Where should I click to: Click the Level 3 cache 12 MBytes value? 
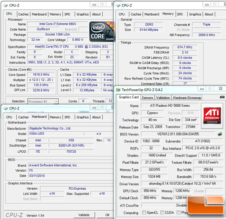(x=87, y=90)
